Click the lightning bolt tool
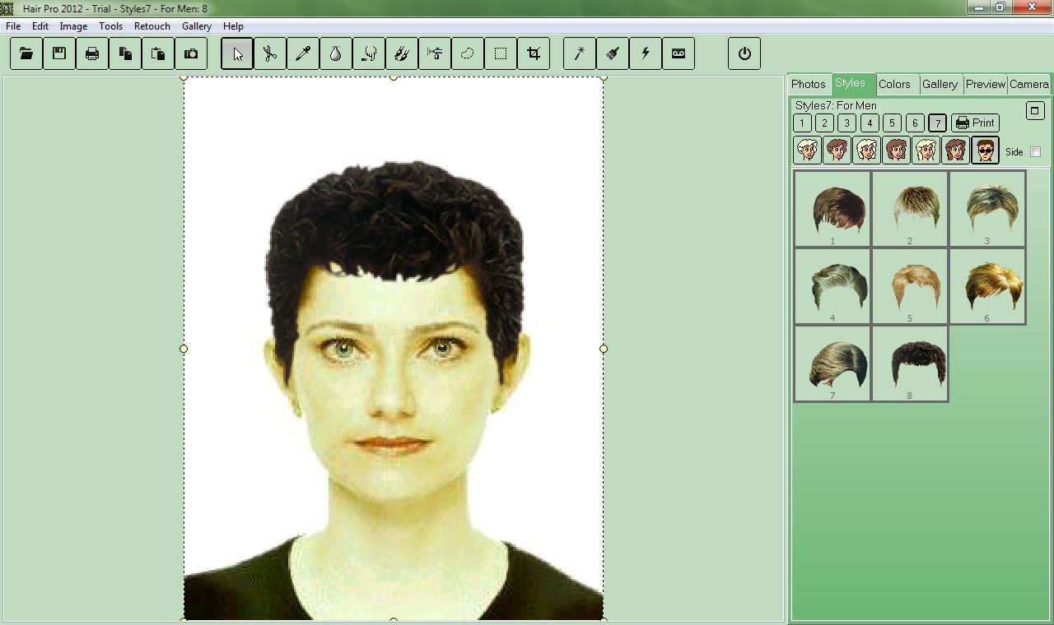Screen dimensions: 1054x625 coord(646,53)
